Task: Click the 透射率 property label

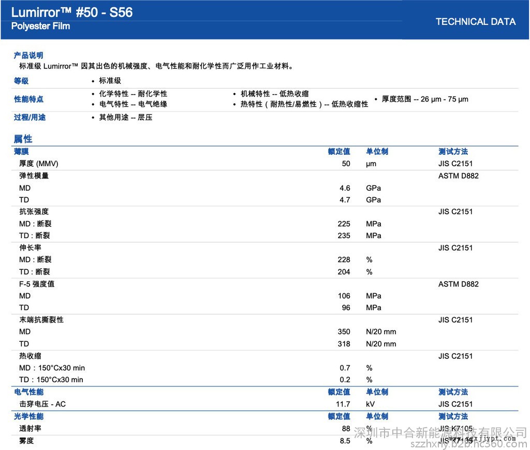Action: coord(30,428)
